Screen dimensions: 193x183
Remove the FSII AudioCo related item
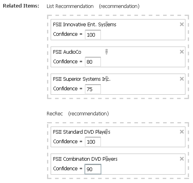181,52
